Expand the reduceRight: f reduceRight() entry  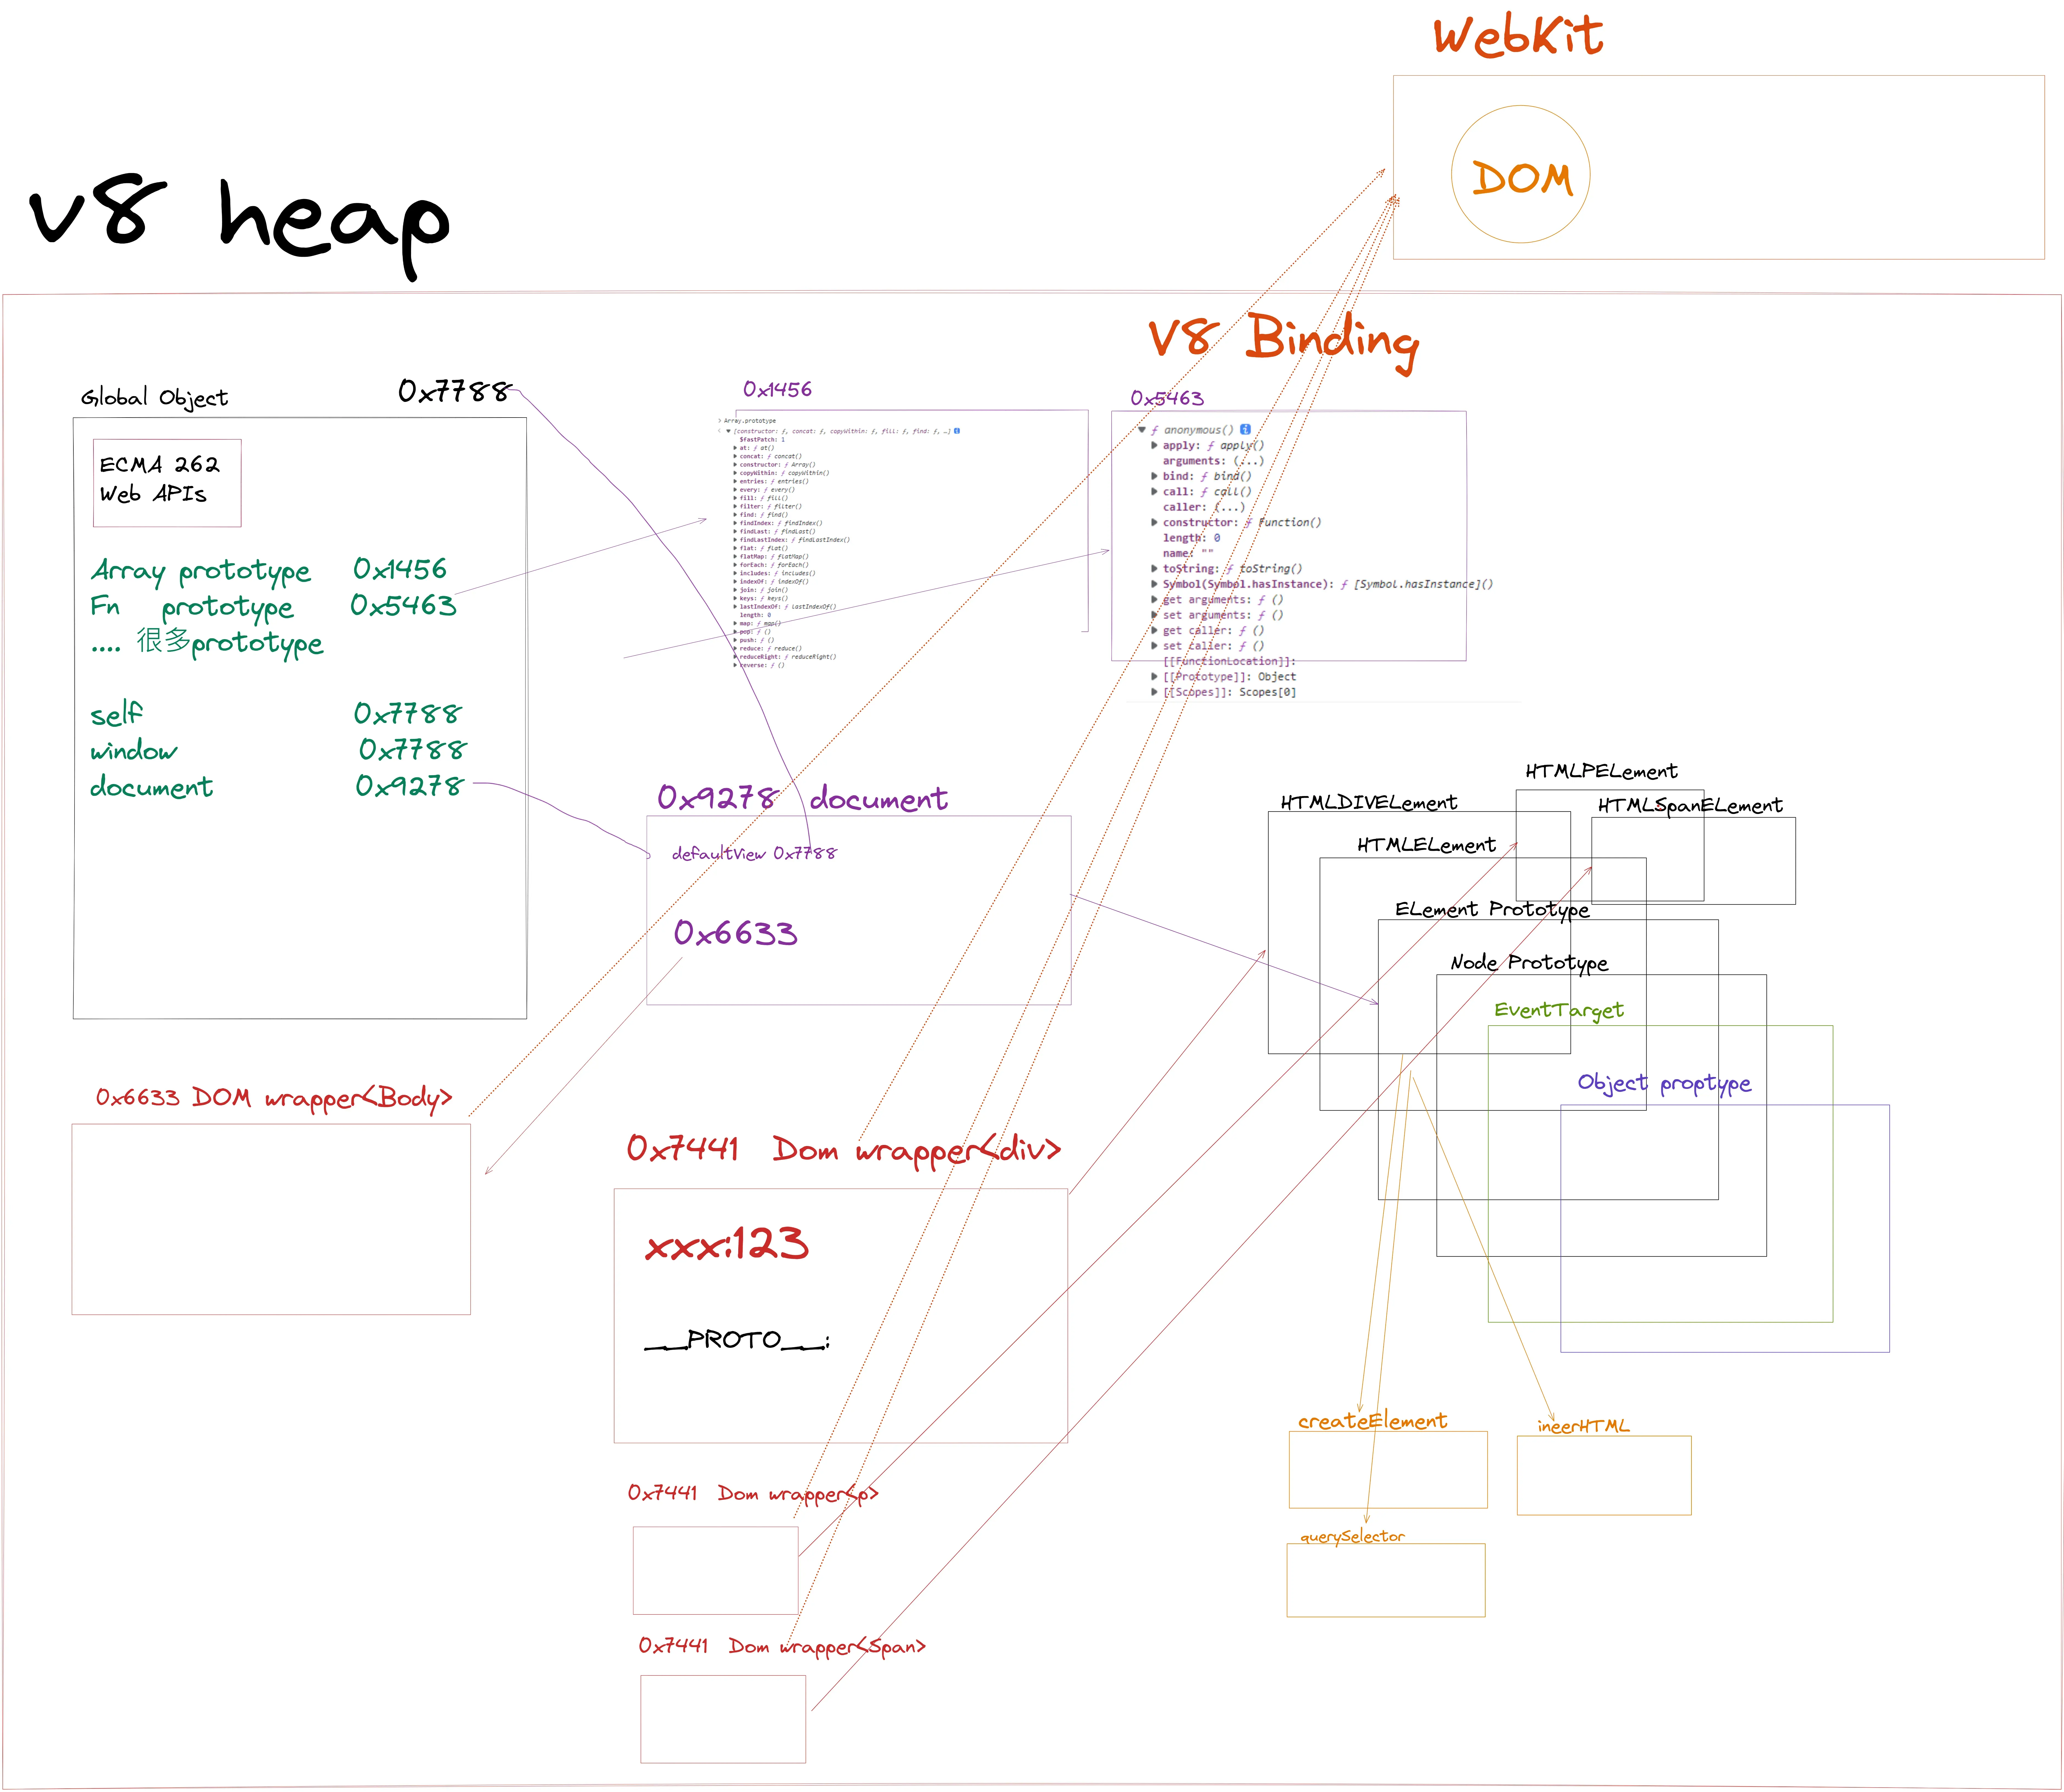click(735, 657)
